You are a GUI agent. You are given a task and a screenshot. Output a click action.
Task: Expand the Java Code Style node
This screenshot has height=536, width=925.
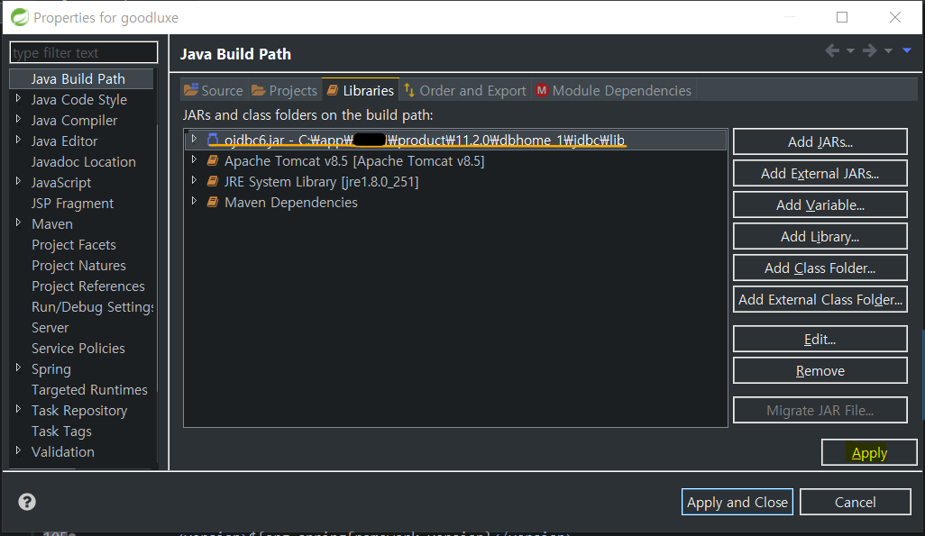point(18,98)
